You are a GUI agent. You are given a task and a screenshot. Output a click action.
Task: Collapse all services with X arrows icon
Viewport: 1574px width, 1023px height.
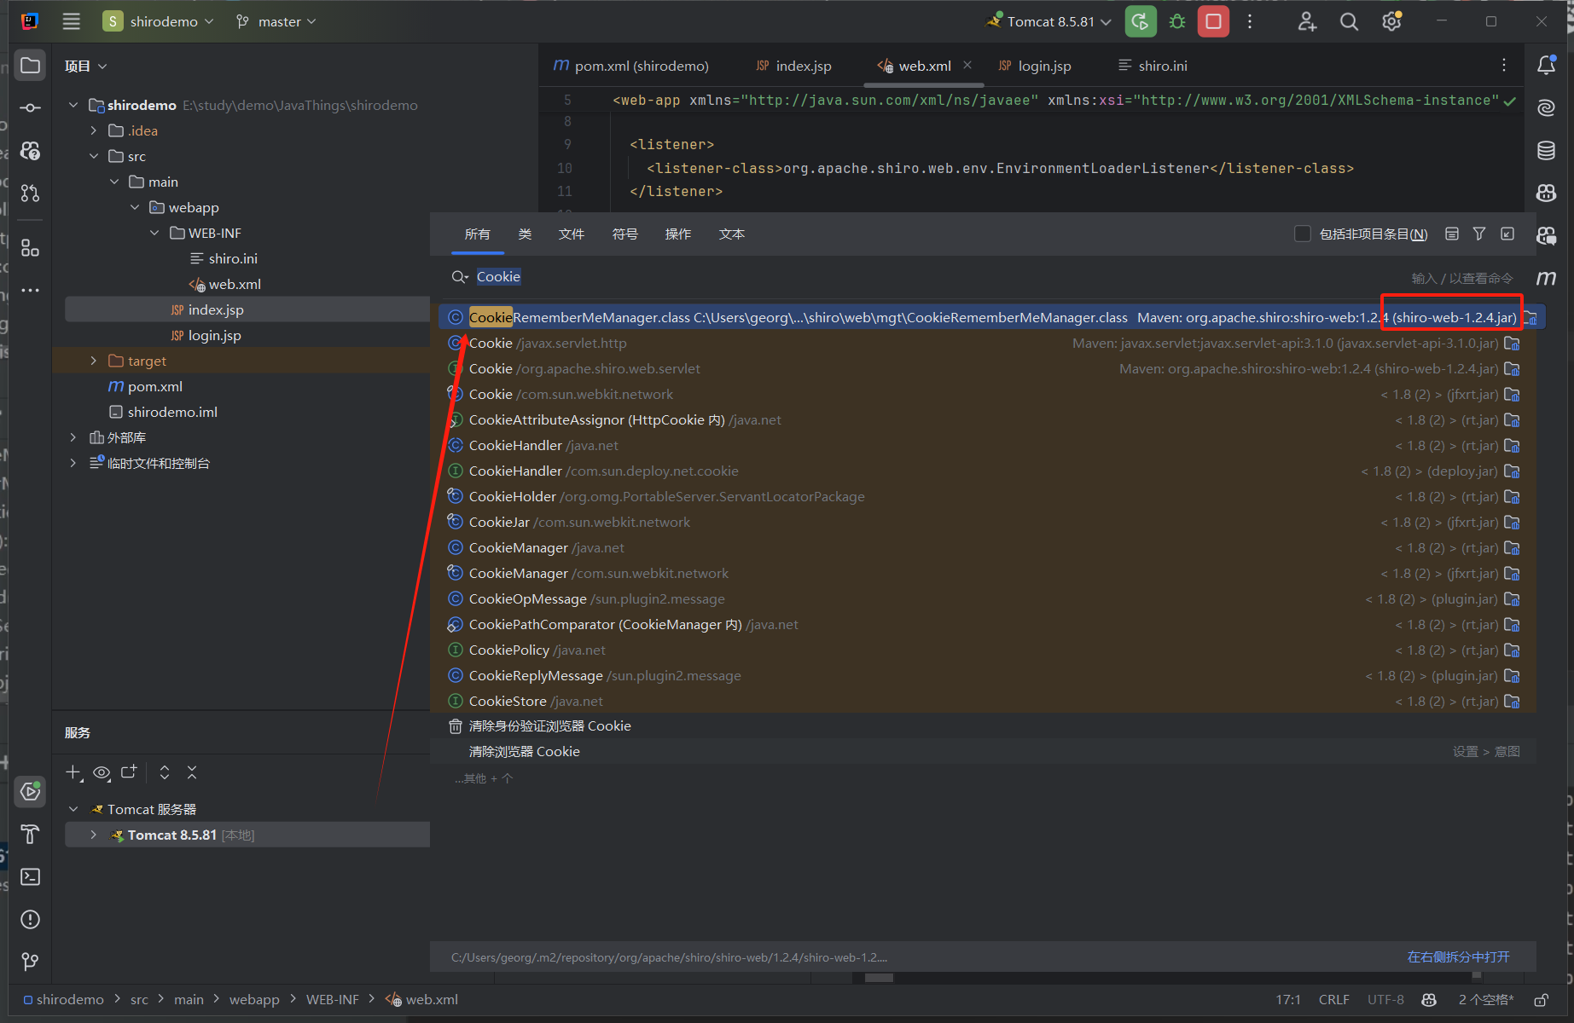pos(192,772)
